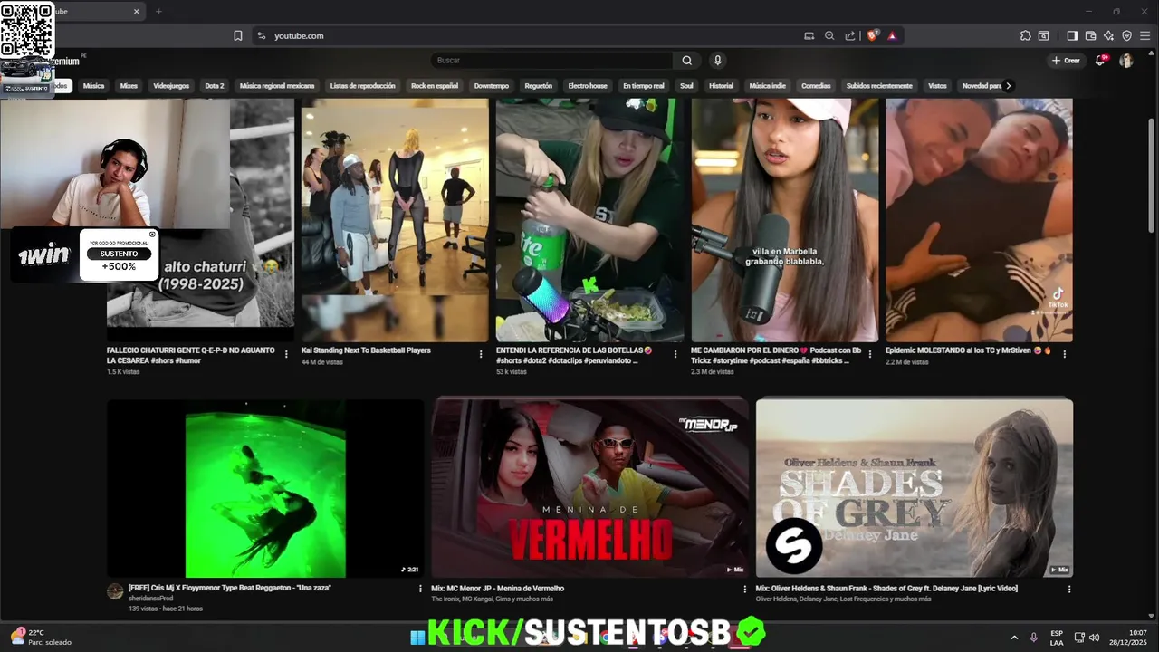Click the tab search icon in the browser toolbar
Image resolution: width=1159 pixels, height=652 pixels.
pyautogui.click(x=1044, y=35)
